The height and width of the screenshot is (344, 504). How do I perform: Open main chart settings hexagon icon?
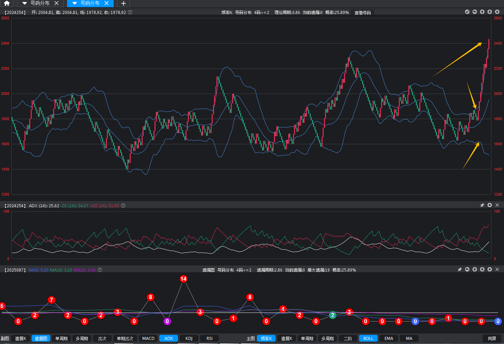coord(497,12)
